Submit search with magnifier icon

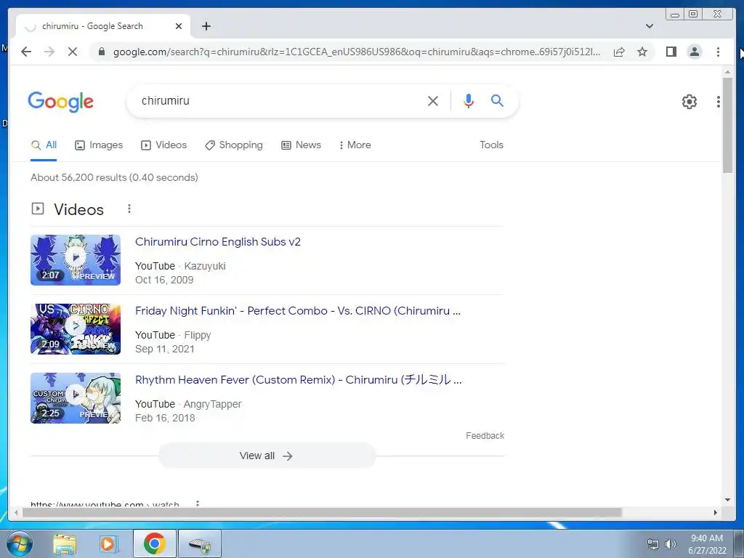point(497,100)
